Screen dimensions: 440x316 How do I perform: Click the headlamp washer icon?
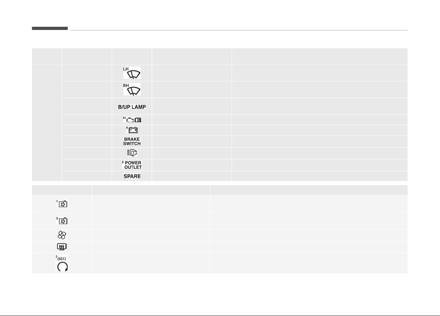click(132, 153)
